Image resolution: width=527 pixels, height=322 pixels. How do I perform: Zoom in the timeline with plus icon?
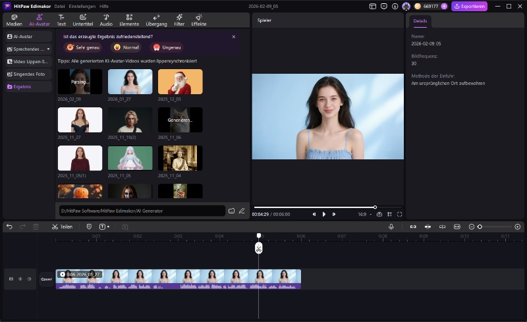(518, 227)
